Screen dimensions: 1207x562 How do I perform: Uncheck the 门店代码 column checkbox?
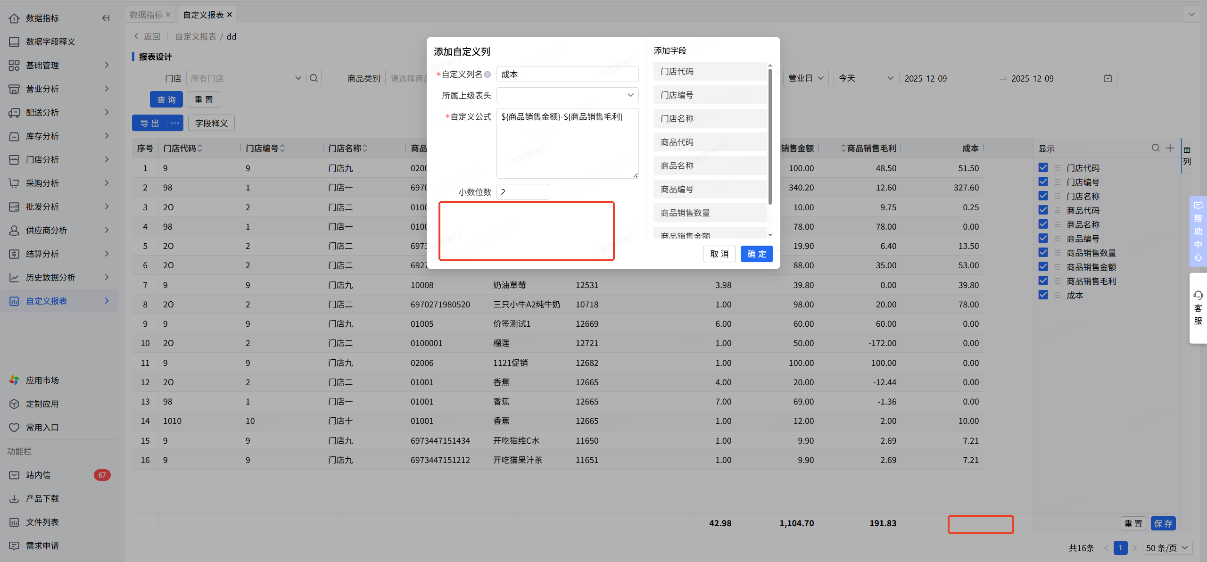click(x=1043, y=168)
